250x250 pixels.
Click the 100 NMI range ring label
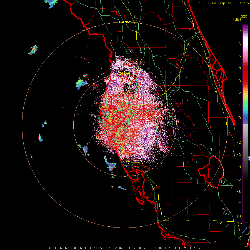125,22
